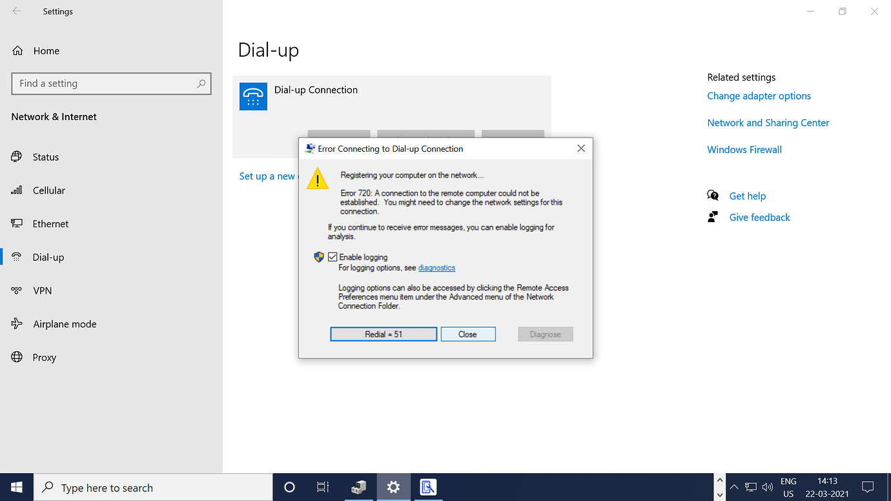Open Proxy settings from the sidebar

pyautogui.click(x=45, y=357)
